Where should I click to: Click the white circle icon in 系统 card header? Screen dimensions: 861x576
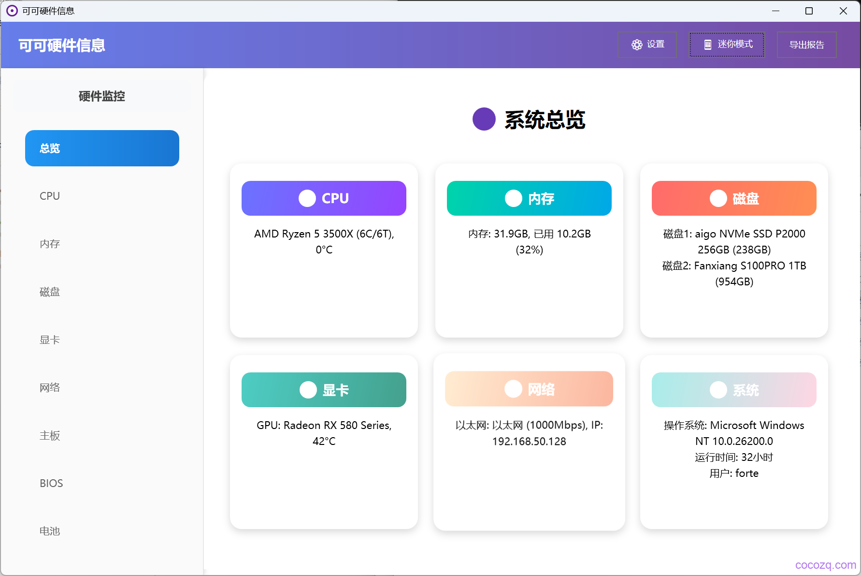(718, 390)
